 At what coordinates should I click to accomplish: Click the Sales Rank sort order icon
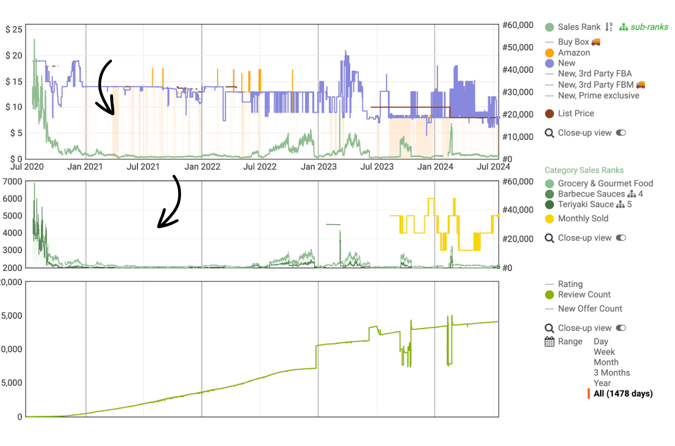coord(609,27)
